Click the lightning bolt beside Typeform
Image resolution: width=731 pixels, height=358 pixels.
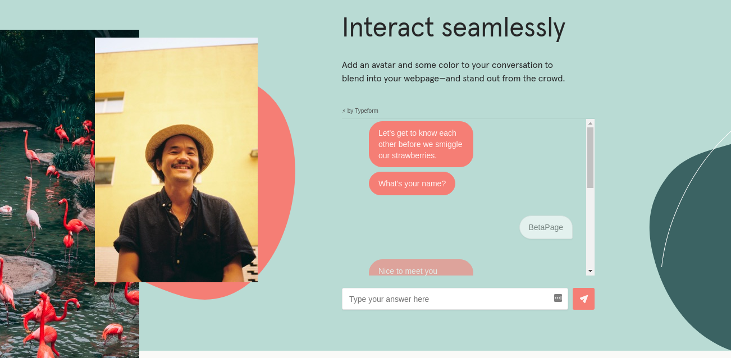tap(344, 111)
